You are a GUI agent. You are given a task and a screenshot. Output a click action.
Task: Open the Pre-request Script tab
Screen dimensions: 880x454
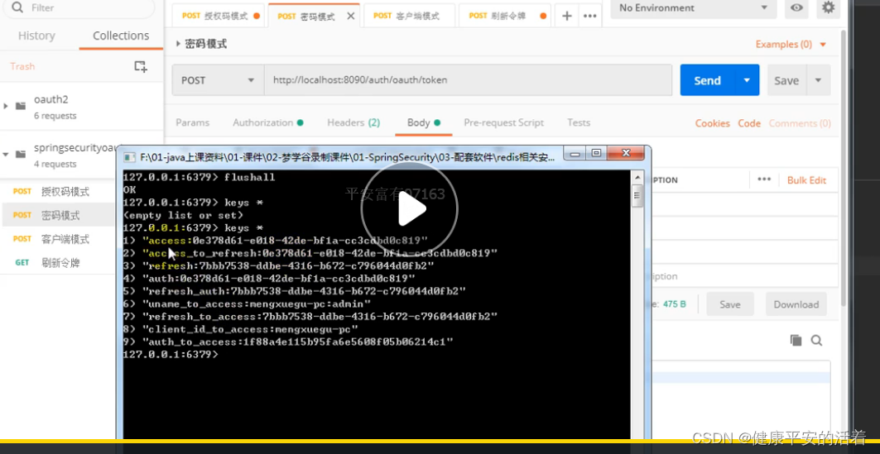(503, 122)
